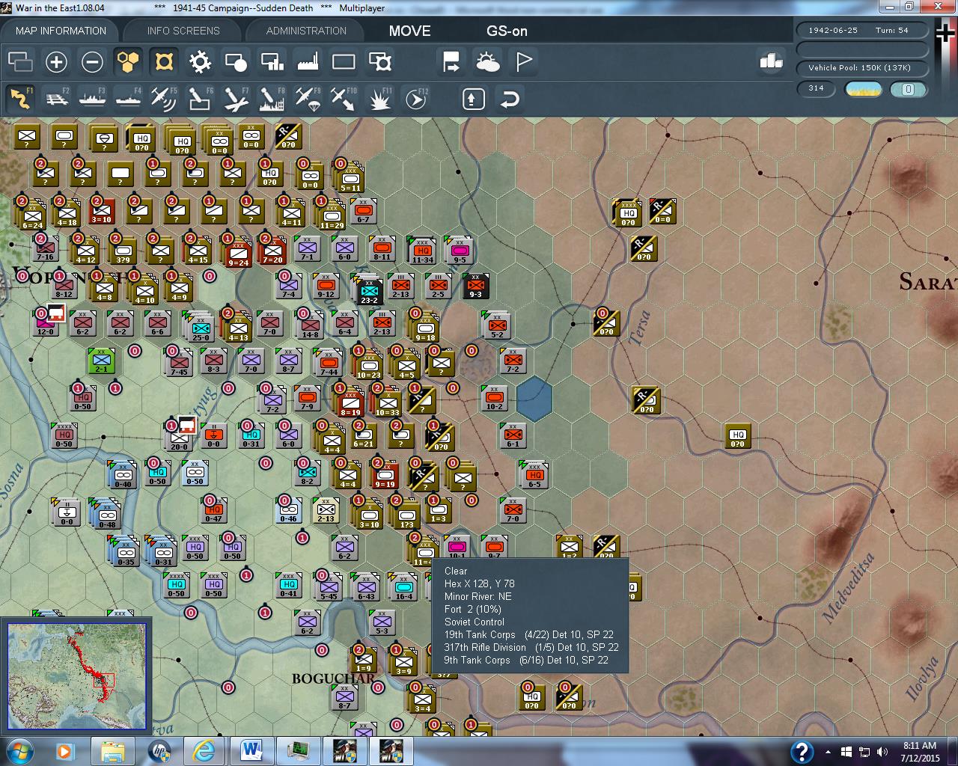This screenshot has height=766, width=958.
Task: Click the rectangle-with-gear toolbar icon
Action: [380, 61]
